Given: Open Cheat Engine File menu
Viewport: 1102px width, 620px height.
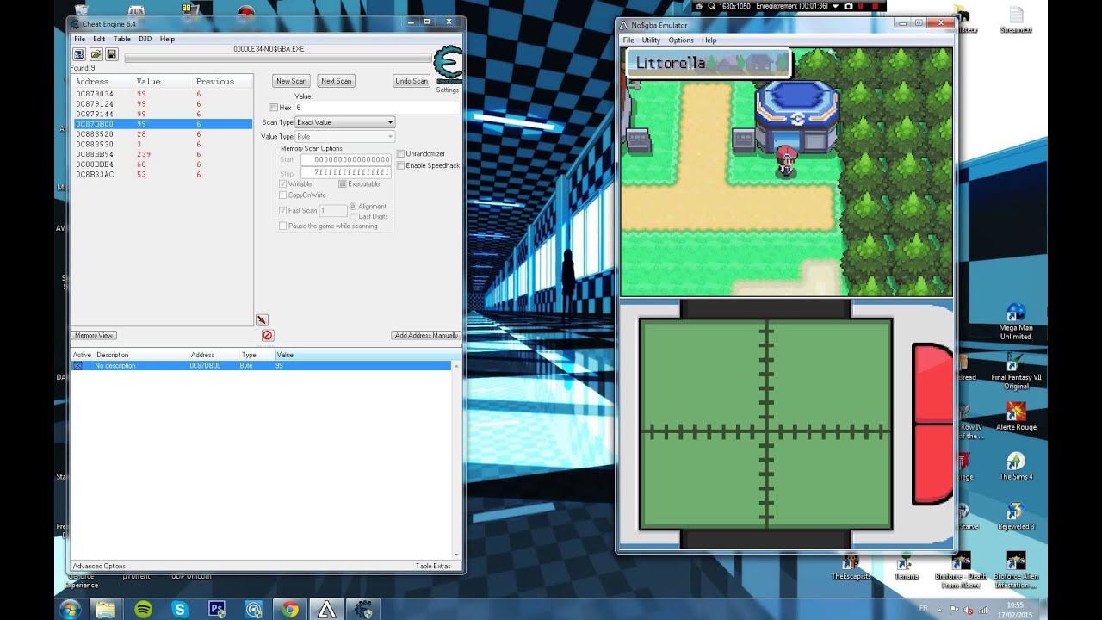Looking at the screenshot, I should 79,39.
